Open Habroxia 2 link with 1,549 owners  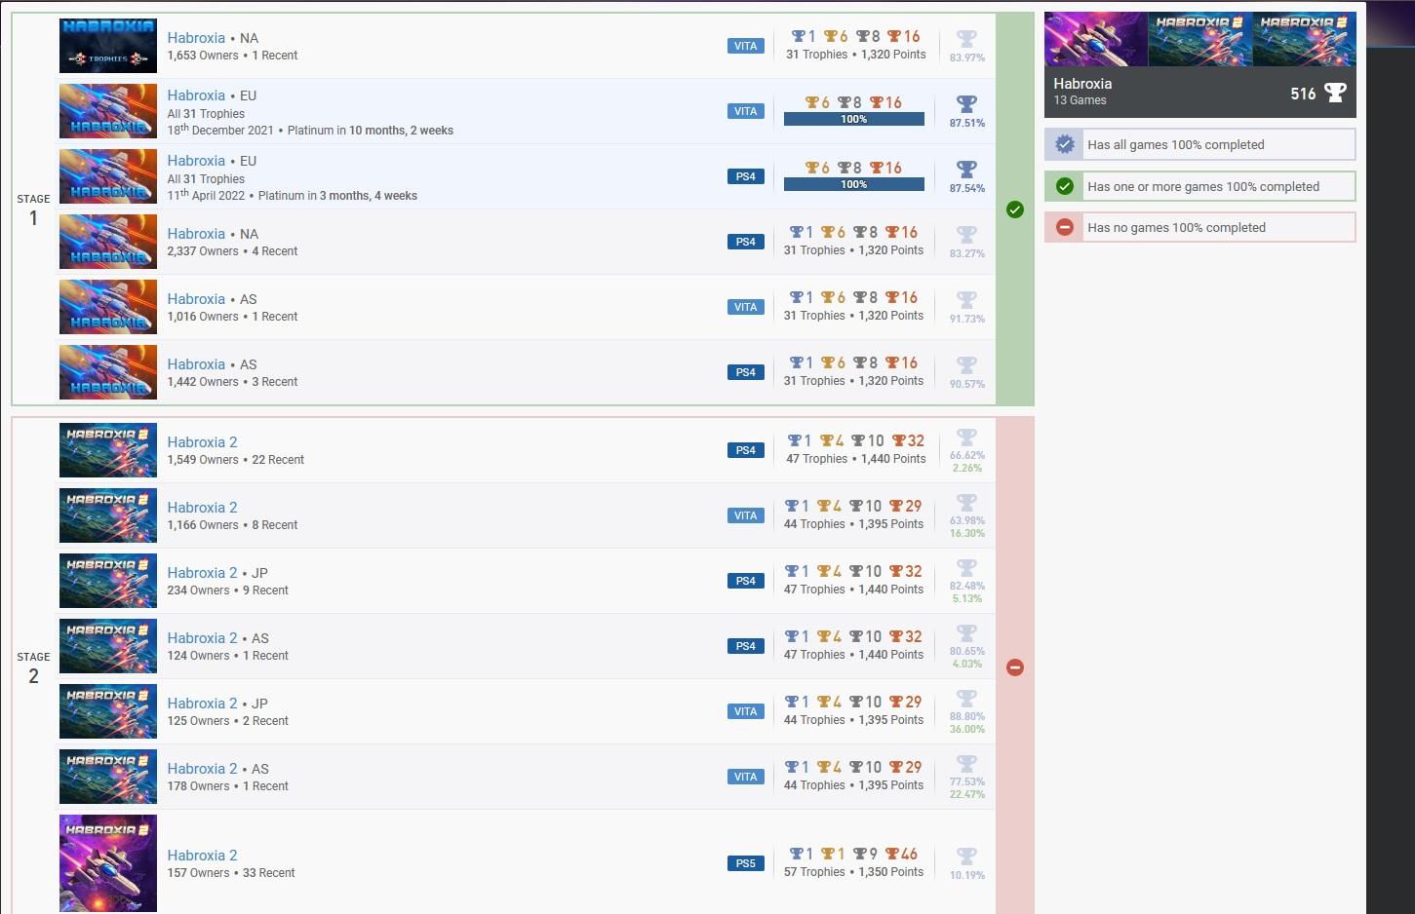[x=202, y=442]
